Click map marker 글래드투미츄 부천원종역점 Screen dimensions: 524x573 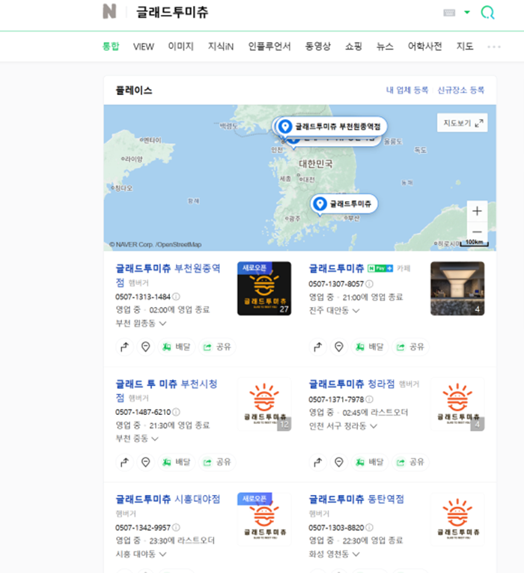click(x=332, y=127)
